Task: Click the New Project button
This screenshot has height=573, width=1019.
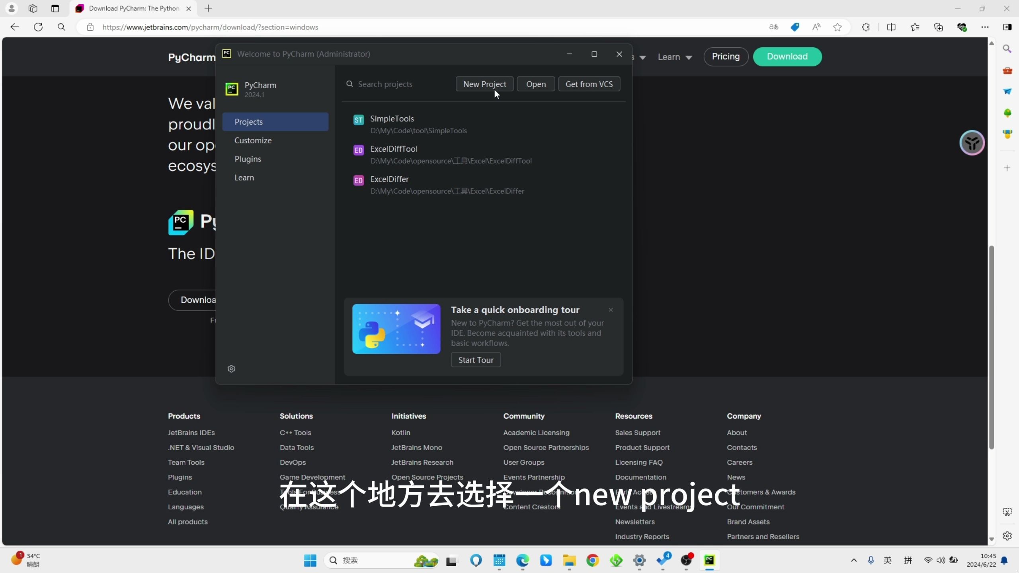Action: pyautogui.click(x=484, y=83)
